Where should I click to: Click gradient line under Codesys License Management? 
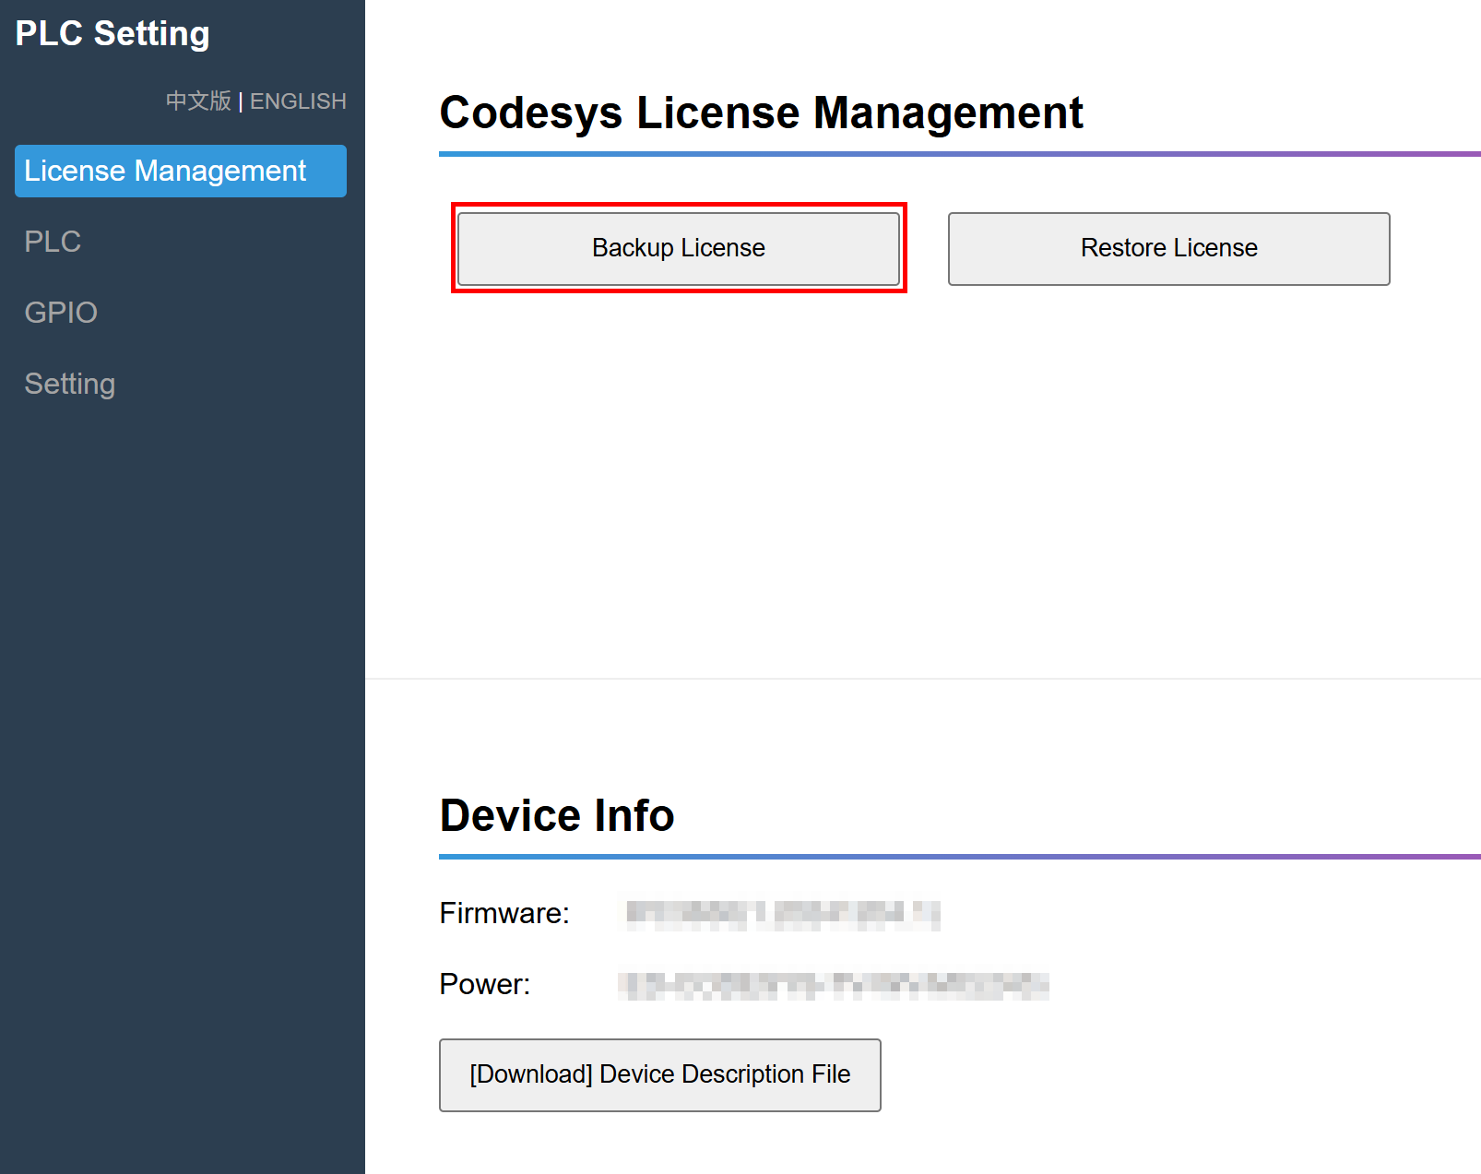[x=959, y=154]
